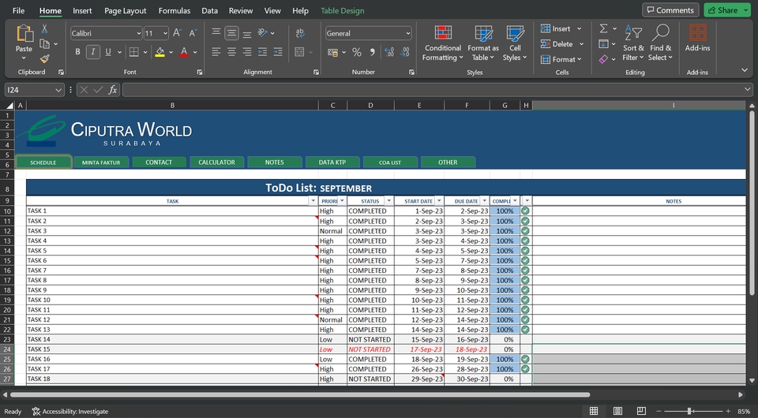
Task: Click the green Share button
Action: point(726,10)
